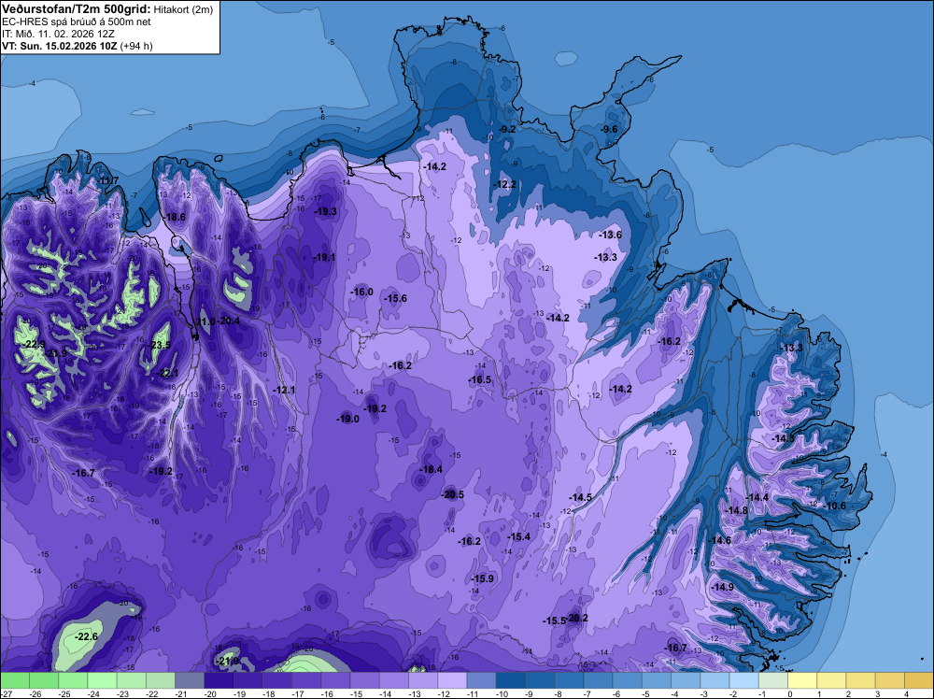Click the -18.6 temperature value
Image resolution: width=934 pixels, height=699 pixels.
[x=175, y=218]
